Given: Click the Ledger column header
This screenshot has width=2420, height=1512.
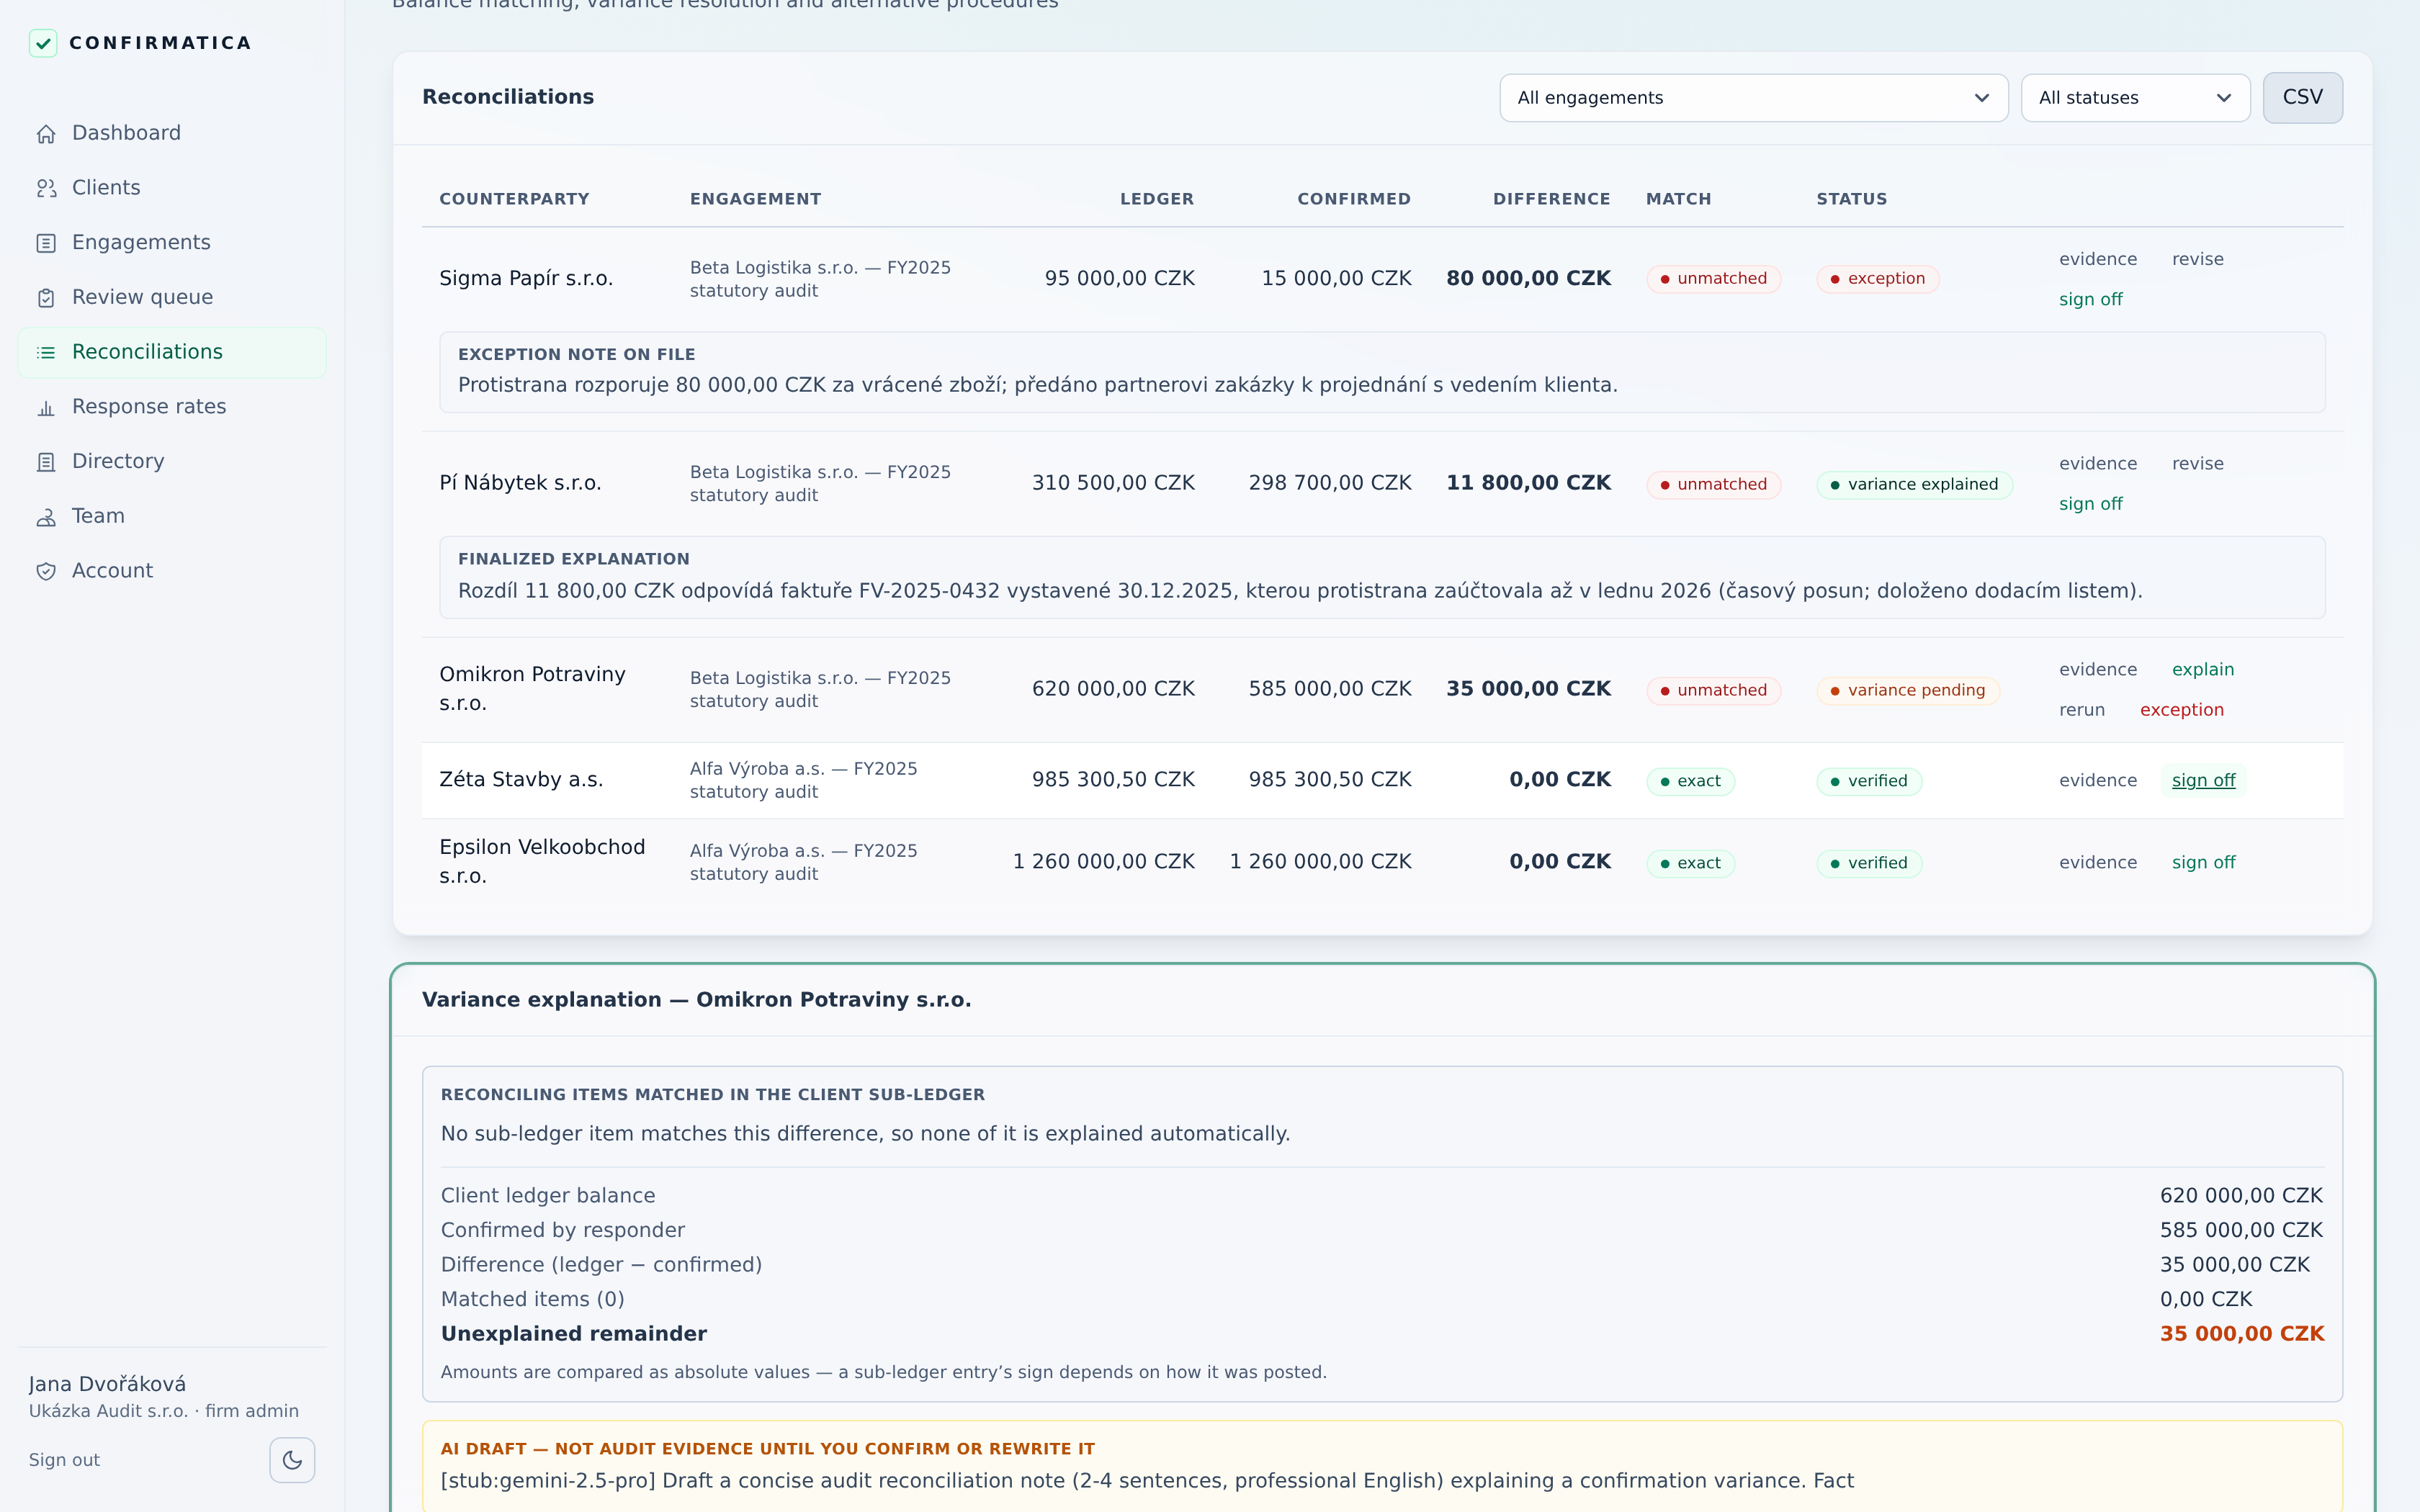Looking at the screenshot, I should click(x=1157, y=199).
